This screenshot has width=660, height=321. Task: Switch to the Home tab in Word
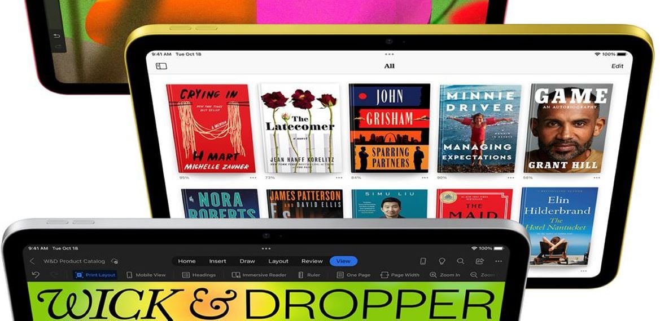[186, 261]
